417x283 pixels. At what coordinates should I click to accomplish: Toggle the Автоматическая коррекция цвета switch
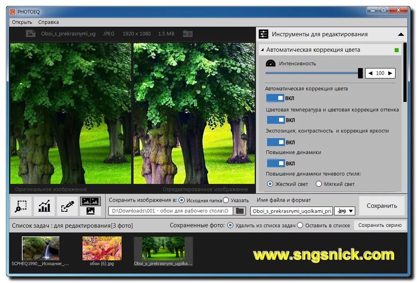tap(275, 98)
